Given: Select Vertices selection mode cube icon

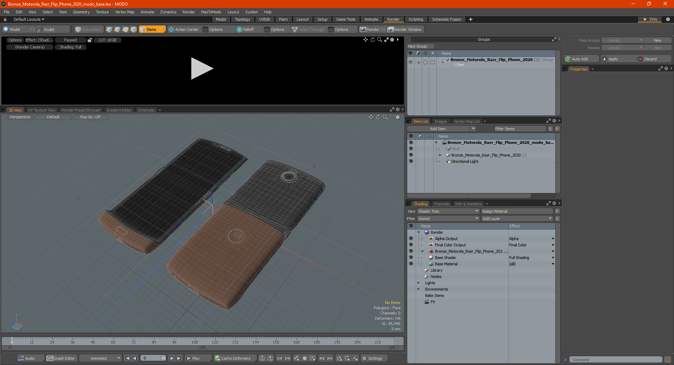Looking at the screenshot, I should tap(109, 29).
